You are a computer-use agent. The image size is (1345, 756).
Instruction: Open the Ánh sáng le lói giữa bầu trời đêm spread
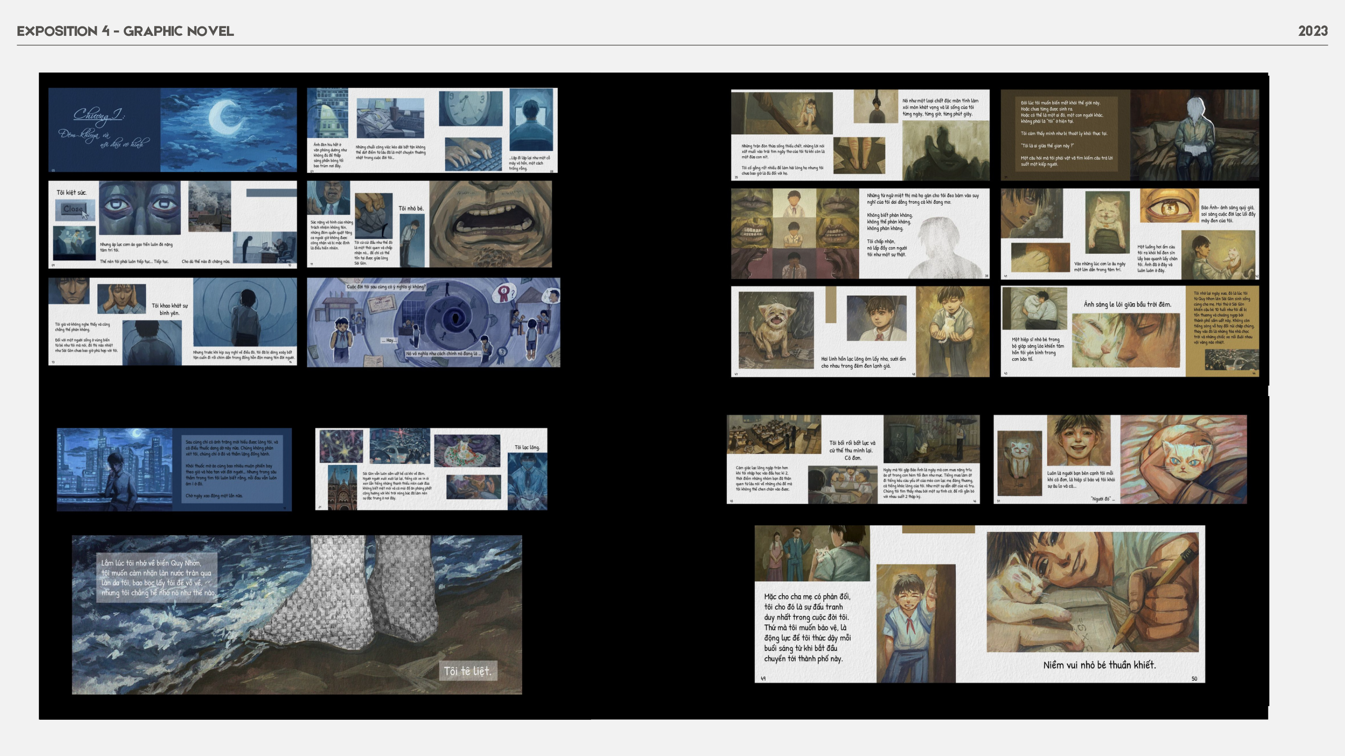[x=1129, y=331]
